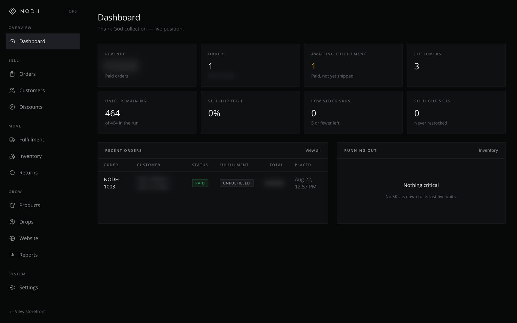Open the Orders page from sidebar
Screen dimensions: 517x323
(43, 74)
